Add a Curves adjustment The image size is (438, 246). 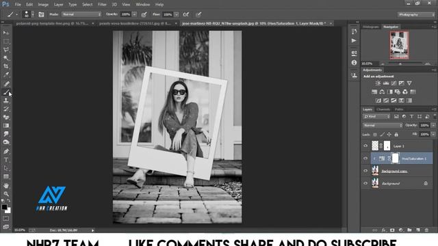[x=394, y=83]
